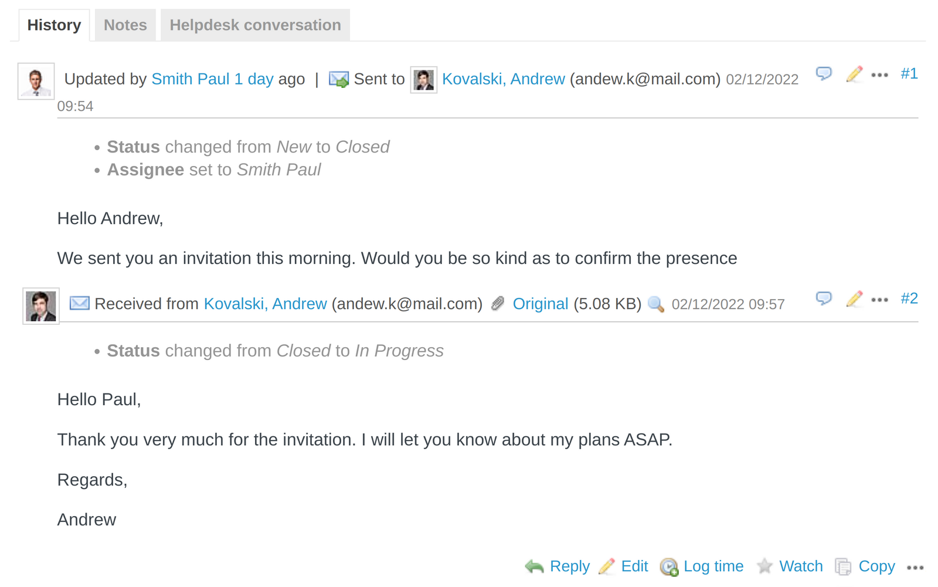The height and width of the screenshot is (587, 938).
Task: Click Smith Paul's avatar thumbnail
Action: pyautogui.click(x=35, y=81)
